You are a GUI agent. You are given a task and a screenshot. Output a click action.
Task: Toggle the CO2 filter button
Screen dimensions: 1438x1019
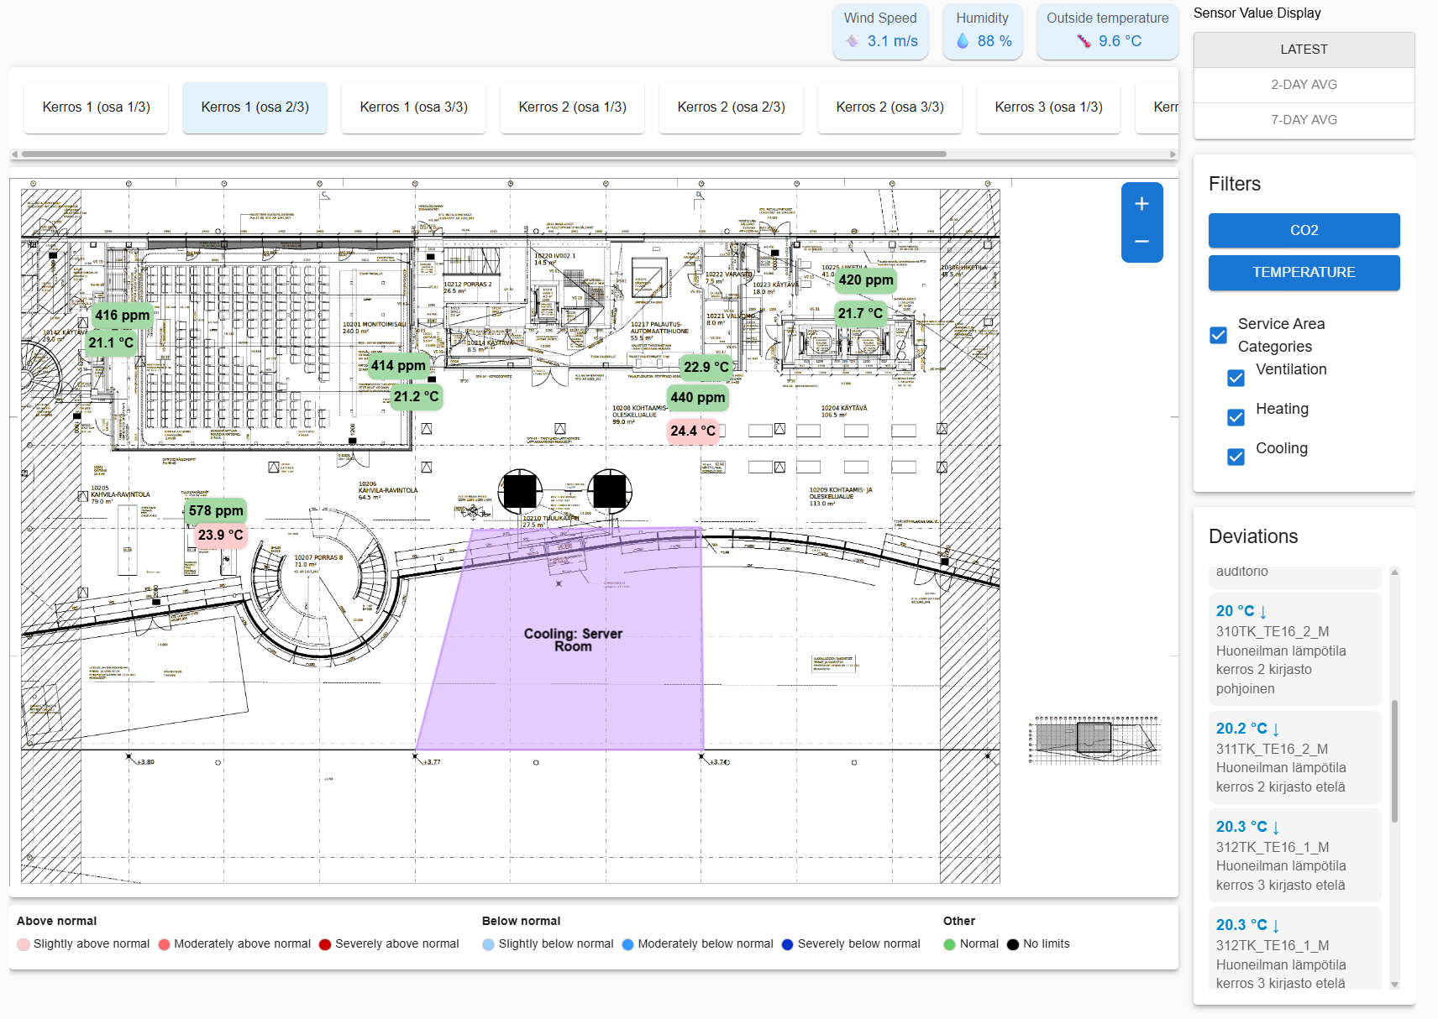[1304, 230]
